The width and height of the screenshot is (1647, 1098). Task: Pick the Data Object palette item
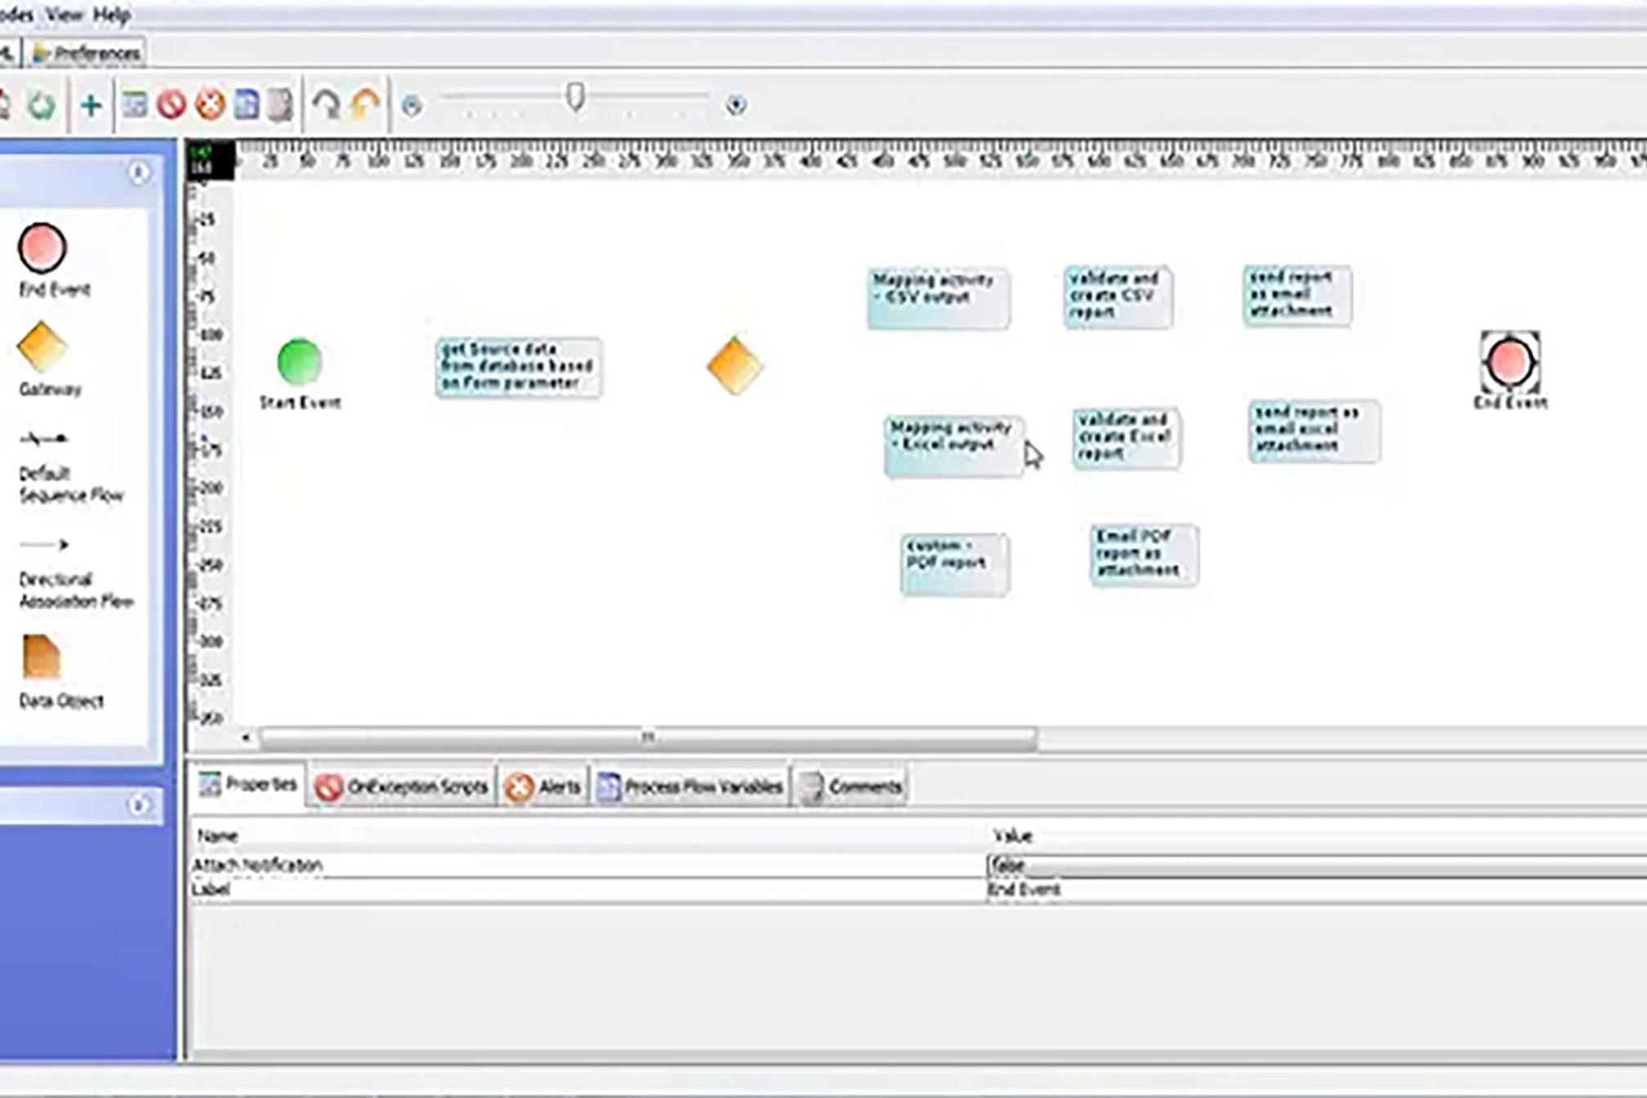(41, 658)
